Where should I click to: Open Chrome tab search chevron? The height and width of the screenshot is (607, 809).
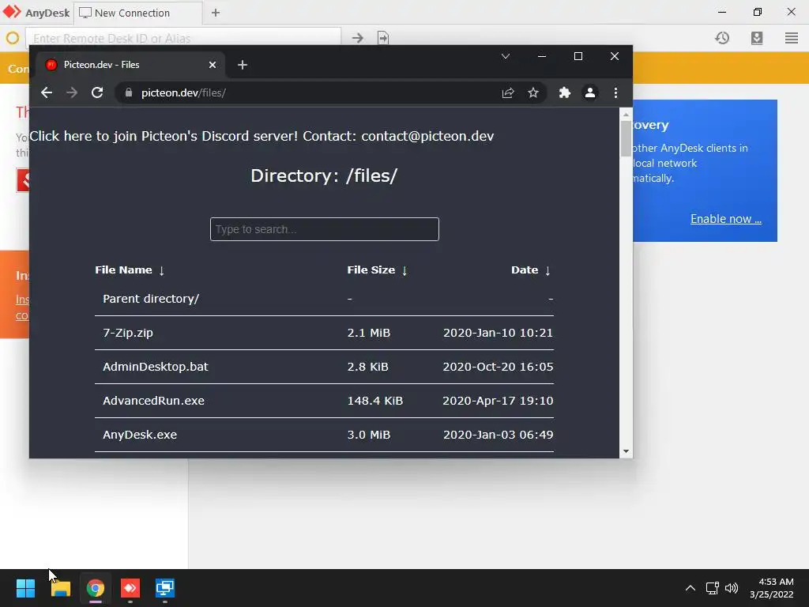tap(506, 56)
